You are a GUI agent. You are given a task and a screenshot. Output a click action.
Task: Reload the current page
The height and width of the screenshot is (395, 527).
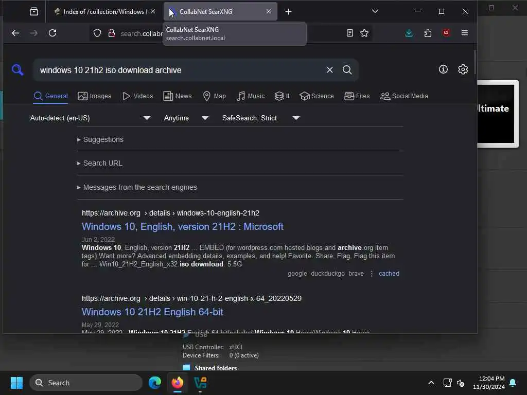[x=52, y=33]
